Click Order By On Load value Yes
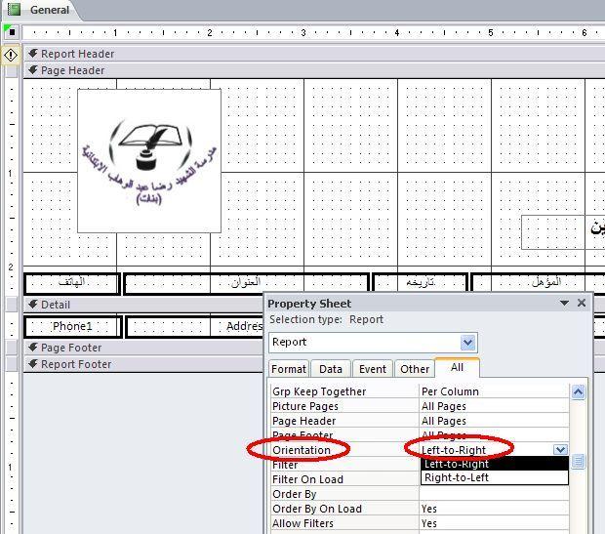 494,509
